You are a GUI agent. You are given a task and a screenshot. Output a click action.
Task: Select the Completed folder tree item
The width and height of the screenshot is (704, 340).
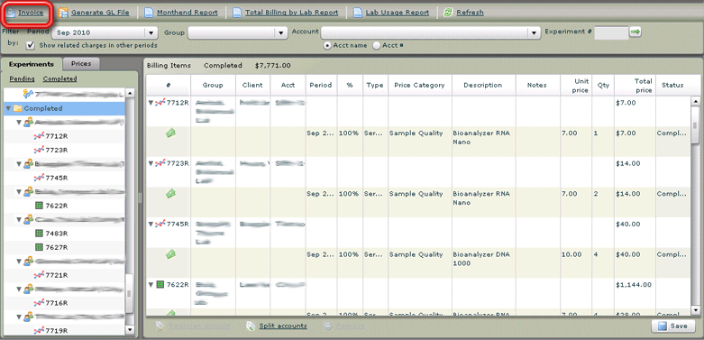coord(64,109)
